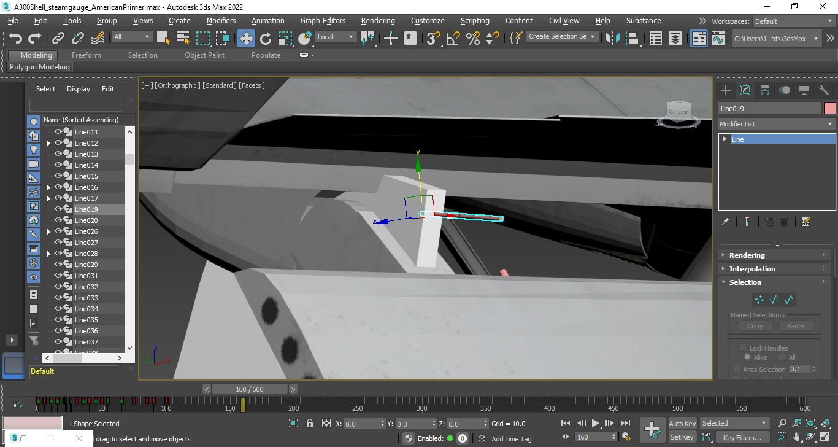Switch to the Freeform ribbon tab

86,55
